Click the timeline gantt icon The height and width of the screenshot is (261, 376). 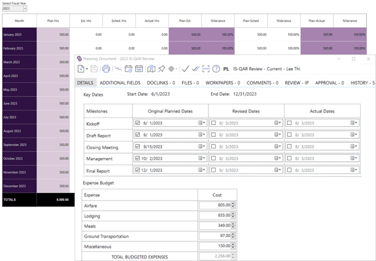[x=118, y=69]
